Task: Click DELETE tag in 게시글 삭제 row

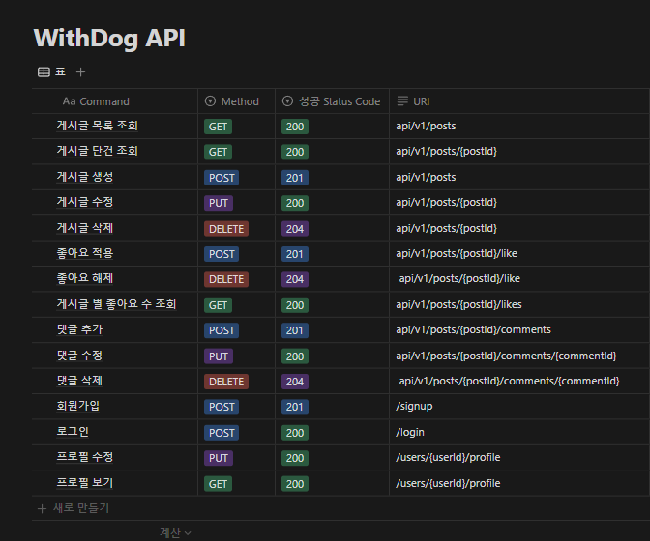Action: (226, 229)
